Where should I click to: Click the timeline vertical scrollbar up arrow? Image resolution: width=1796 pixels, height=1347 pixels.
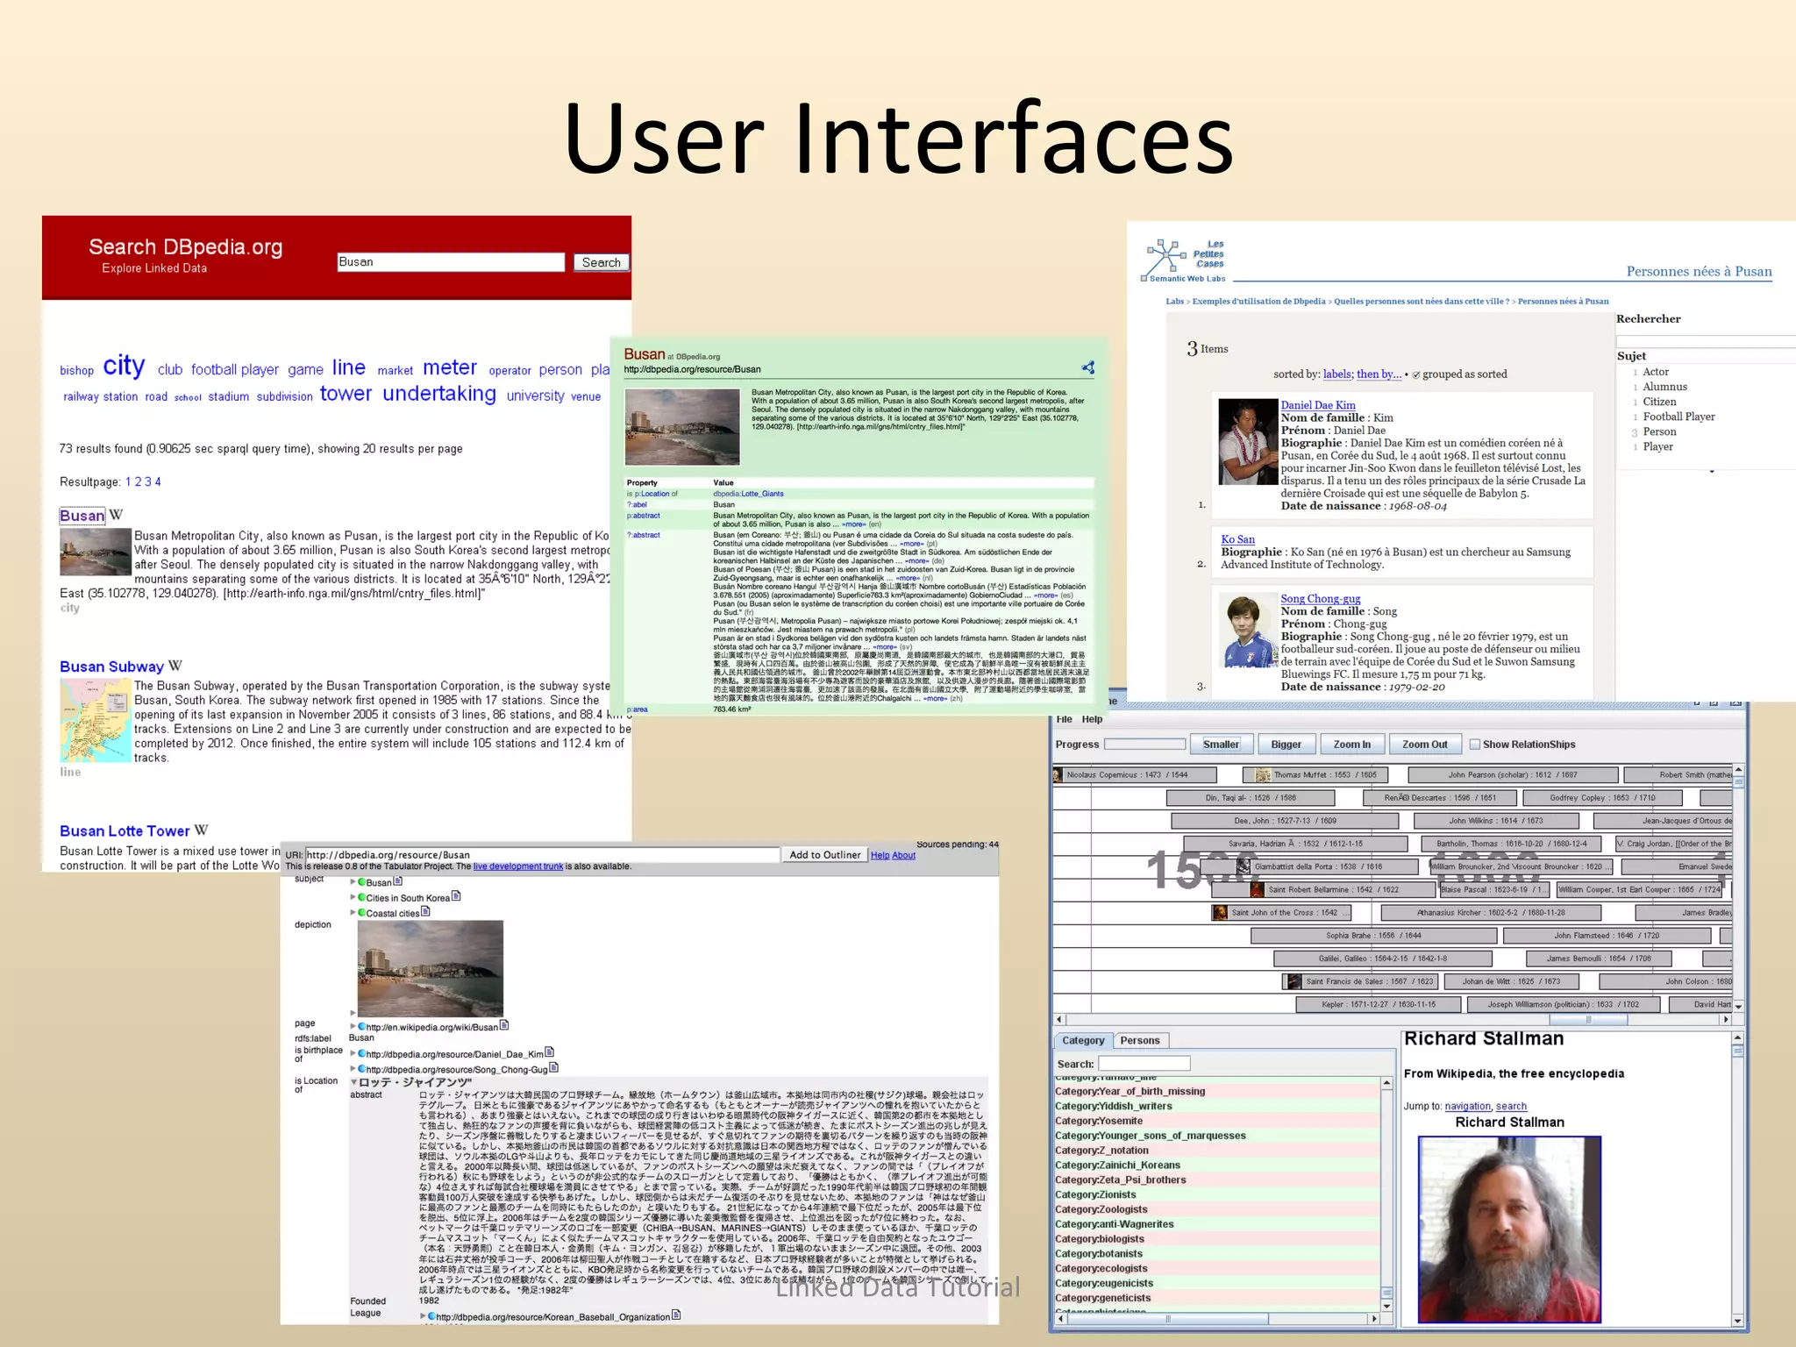click(1738, 770)
